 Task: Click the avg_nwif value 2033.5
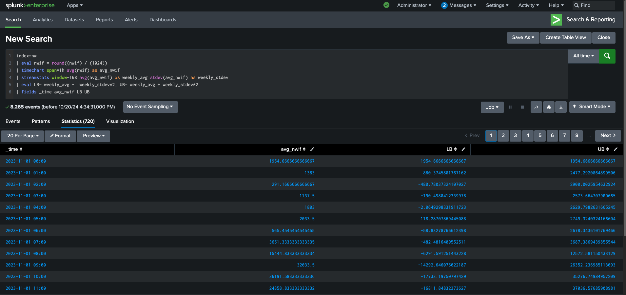coord(307,219)
